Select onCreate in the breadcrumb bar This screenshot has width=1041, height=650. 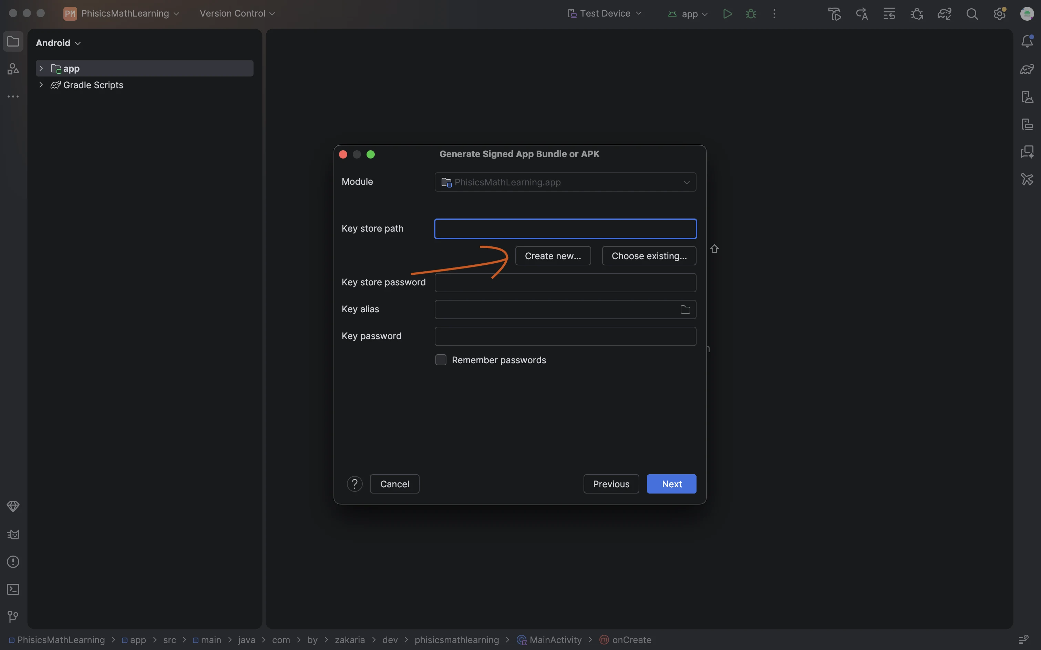[625, 640]
